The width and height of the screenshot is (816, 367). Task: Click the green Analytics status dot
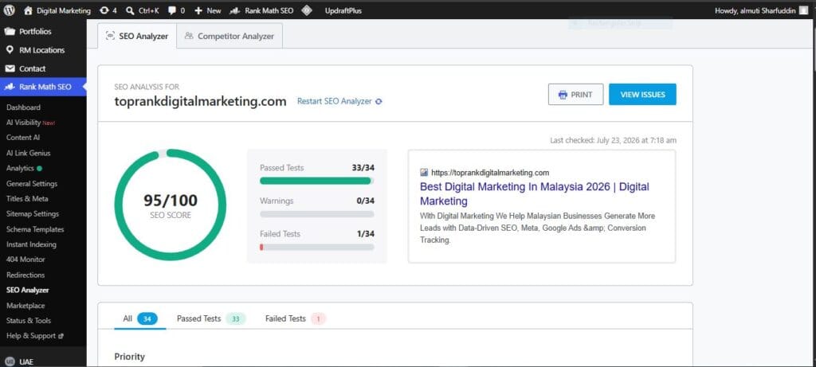tap(40, 169)
